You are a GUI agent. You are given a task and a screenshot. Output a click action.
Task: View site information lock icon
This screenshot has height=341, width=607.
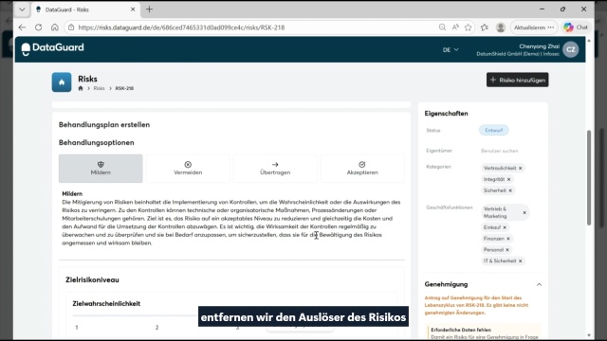[71, 27]
